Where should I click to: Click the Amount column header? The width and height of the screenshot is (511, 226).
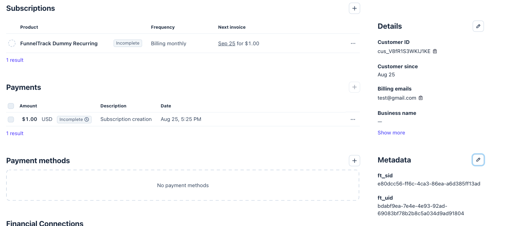[x=28, y=106]
